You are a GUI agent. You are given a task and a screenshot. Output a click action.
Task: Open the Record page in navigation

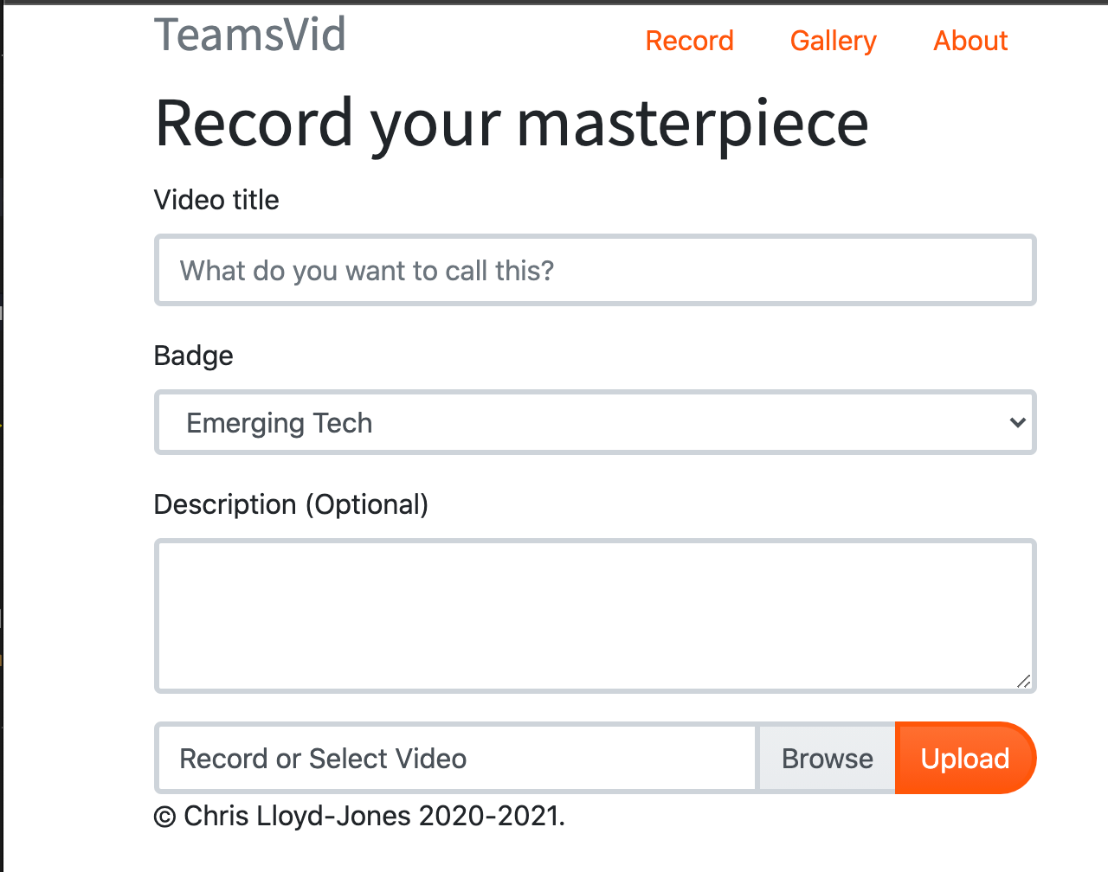pos(689,41)
